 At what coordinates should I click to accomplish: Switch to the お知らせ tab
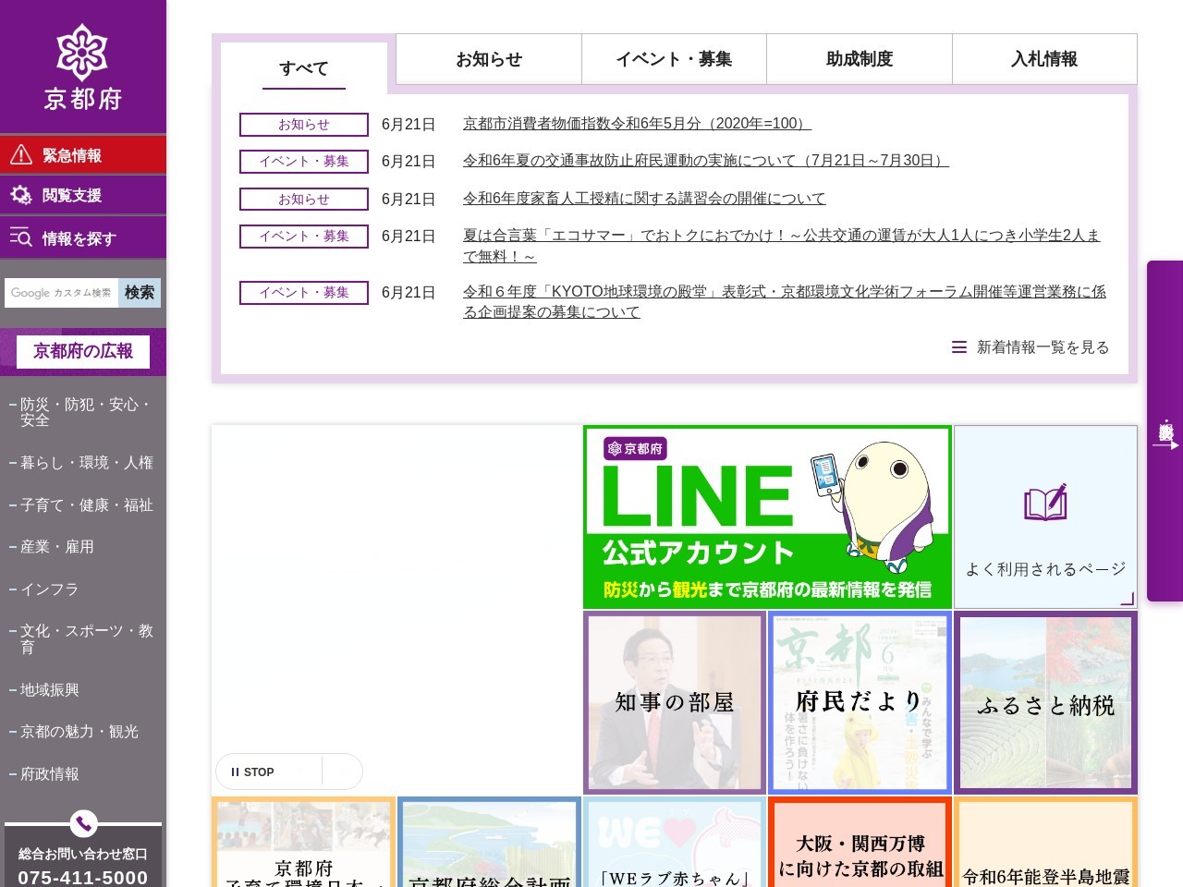[x=489, y=59]
